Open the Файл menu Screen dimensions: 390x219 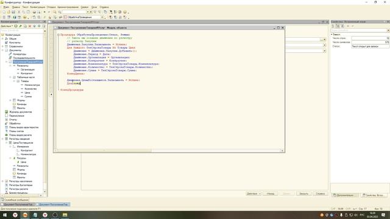(x=6, y=7)
